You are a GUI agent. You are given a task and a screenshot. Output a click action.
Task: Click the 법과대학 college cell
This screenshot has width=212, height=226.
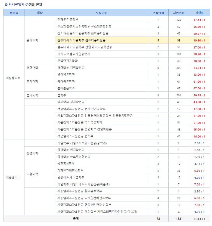point(40,95)
